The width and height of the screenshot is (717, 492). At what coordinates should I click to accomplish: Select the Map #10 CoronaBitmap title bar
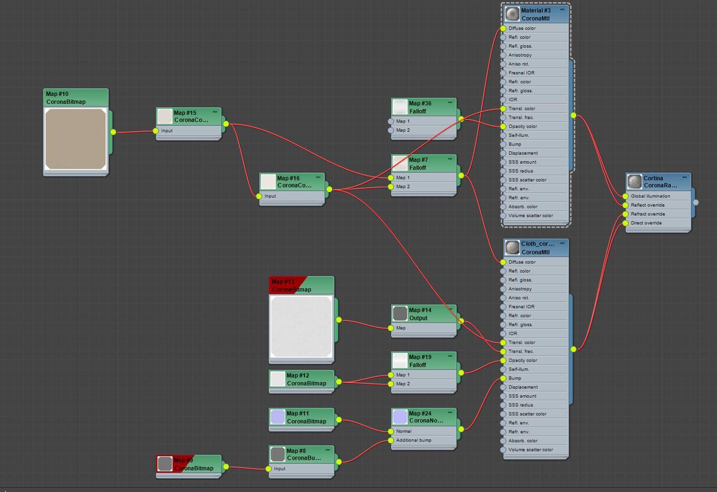pyautogui.click(x=76, y=98)
